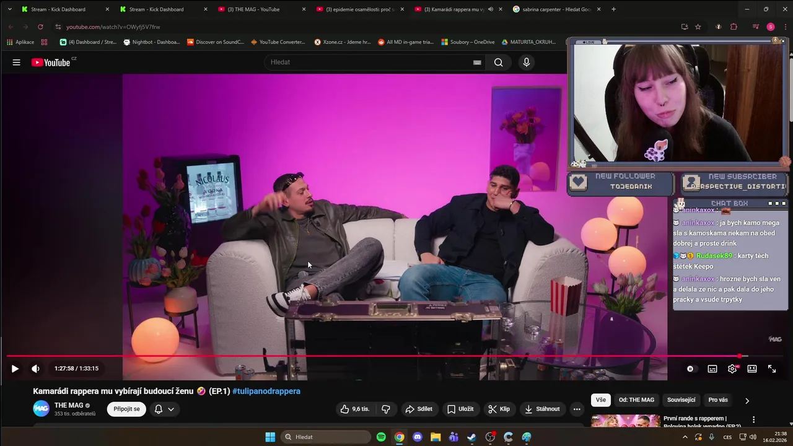Image resolution: width=793 pixels, height=446 pixels.
Task: Open Discord from the taskbar
Action: 418,437
